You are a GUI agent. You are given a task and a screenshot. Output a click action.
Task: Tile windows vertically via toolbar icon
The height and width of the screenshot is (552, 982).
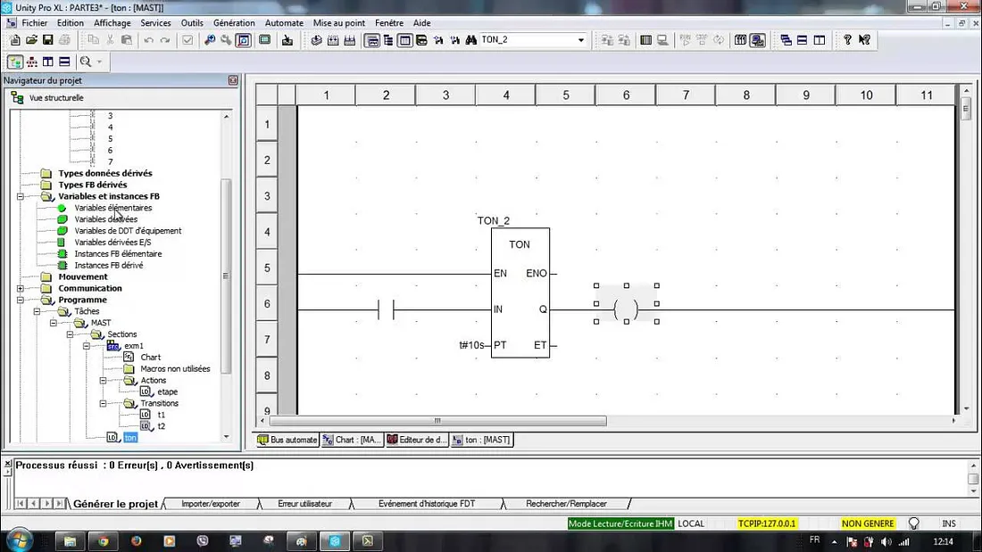pos(820,40)
